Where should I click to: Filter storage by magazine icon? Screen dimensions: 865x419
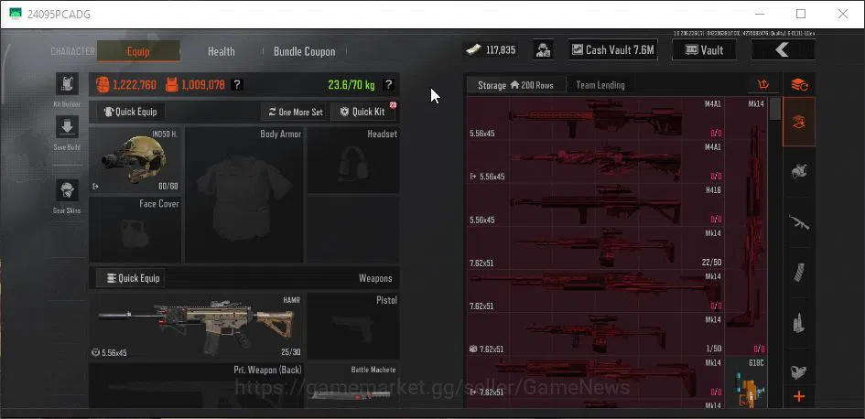(x=799, y=273)
